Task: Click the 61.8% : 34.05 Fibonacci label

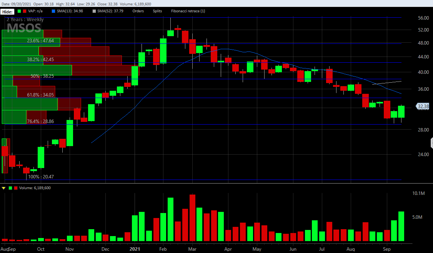Action: (40, 95)
